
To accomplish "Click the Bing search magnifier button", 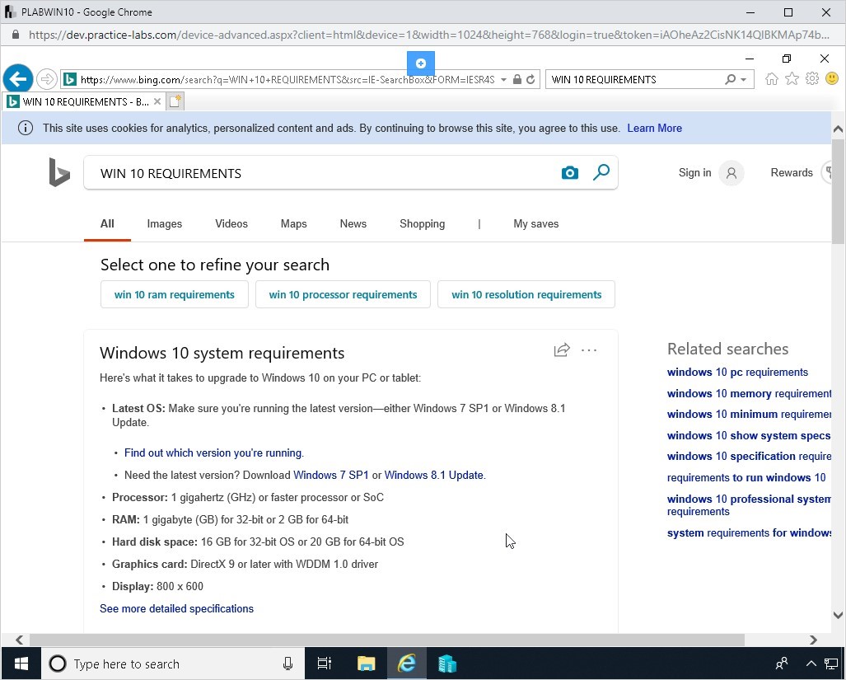I will point(601,173).
